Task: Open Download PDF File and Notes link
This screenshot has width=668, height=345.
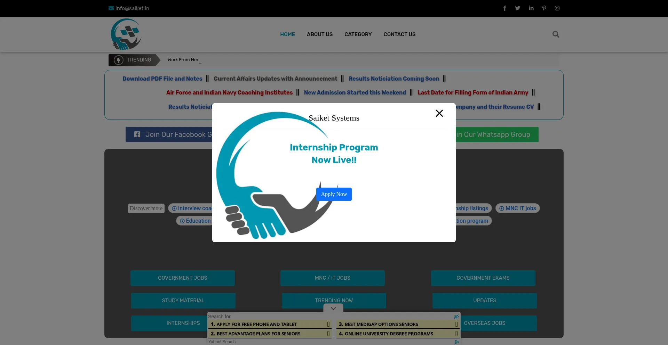Action: click(162, 79)
